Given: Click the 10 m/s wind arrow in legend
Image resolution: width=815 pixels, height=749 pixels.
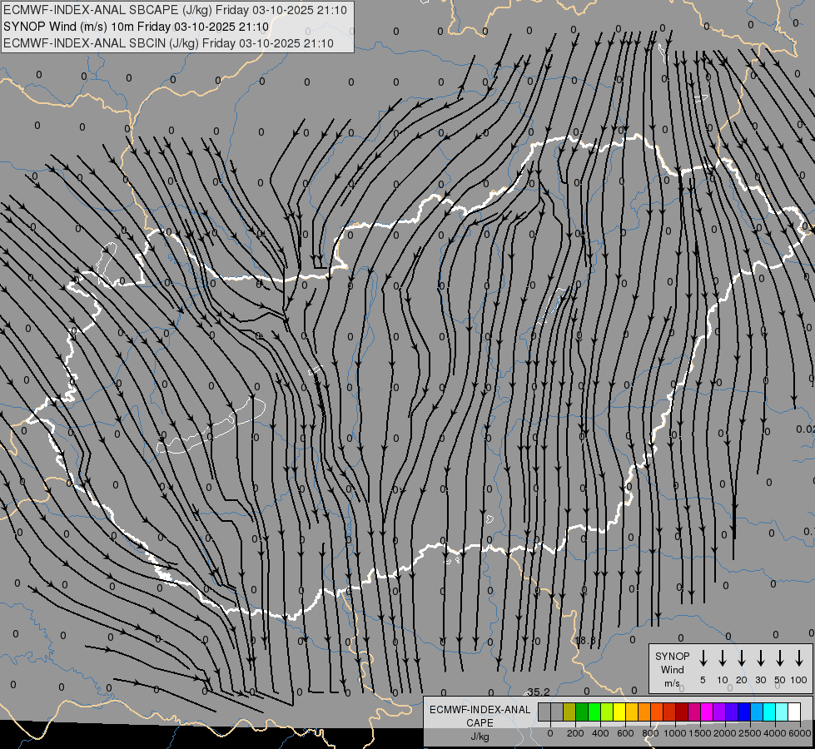Looking at the screenshot, I should (723, 658).
